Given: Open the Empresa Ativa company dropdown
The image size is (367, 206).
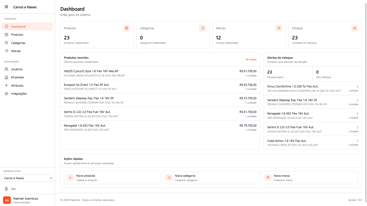Looking at the screenshot, I should (x=27, y=178).
